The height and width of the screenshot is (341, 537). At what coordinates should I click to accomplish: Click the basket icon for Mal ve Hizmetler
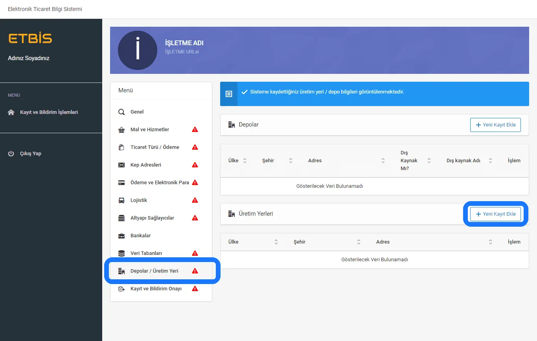pos(121,130)
